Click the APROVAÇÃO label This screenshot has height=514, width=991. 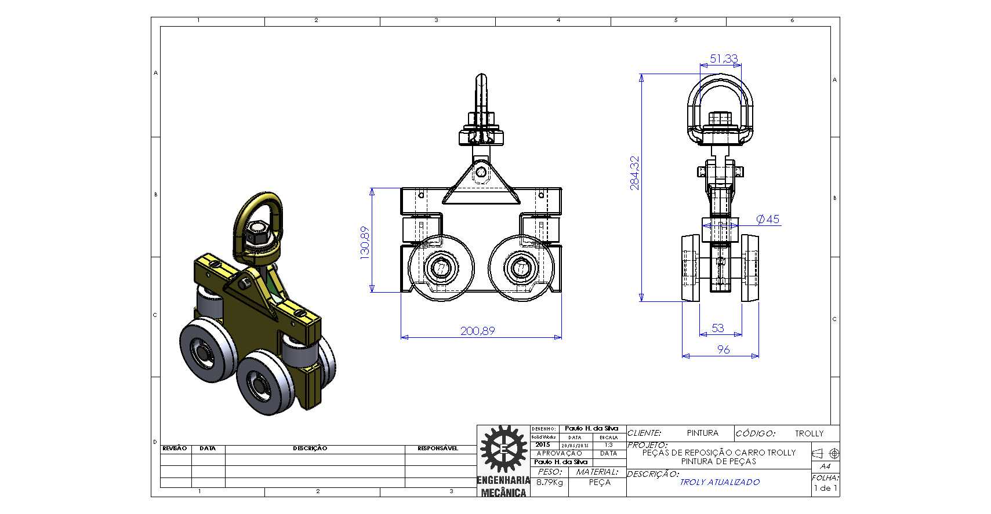[559, 453]
